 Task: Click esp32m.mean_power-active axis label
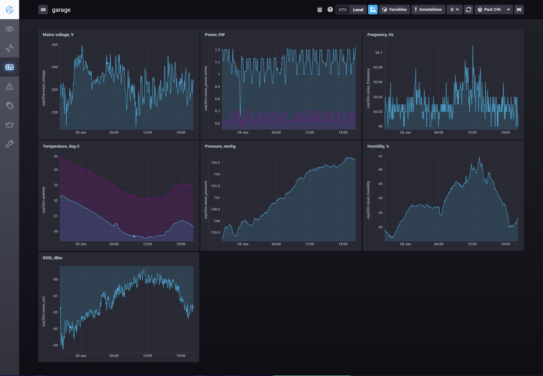tap(206, 88)
